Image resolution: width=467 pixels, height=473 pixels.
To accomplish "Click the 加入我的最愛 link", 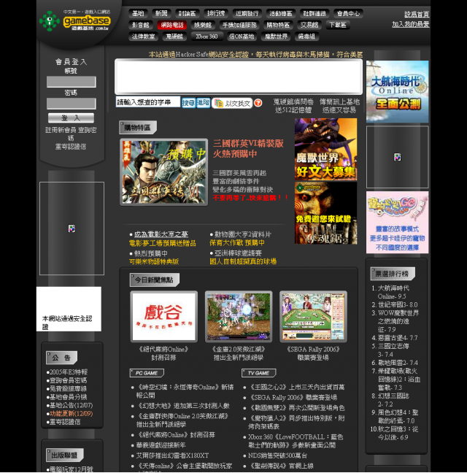I will point(411,24).
